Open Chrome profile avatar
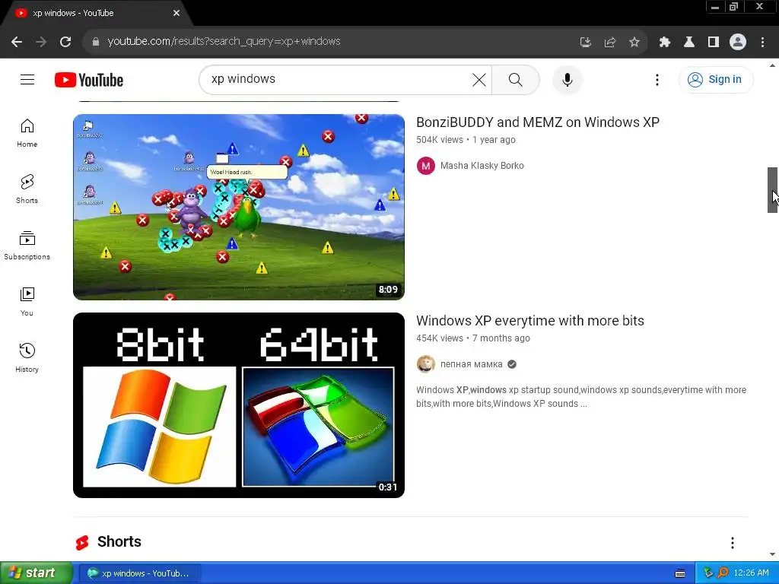 [738, 43]
